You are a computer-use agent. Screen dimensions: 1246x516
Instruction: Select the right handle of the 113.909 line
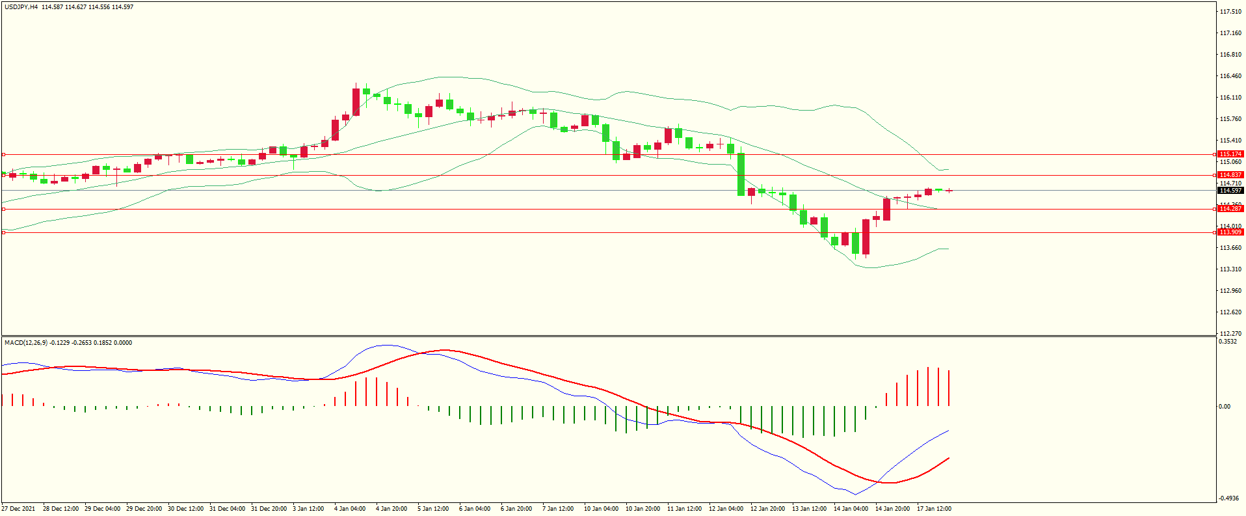pos(1216,232)
